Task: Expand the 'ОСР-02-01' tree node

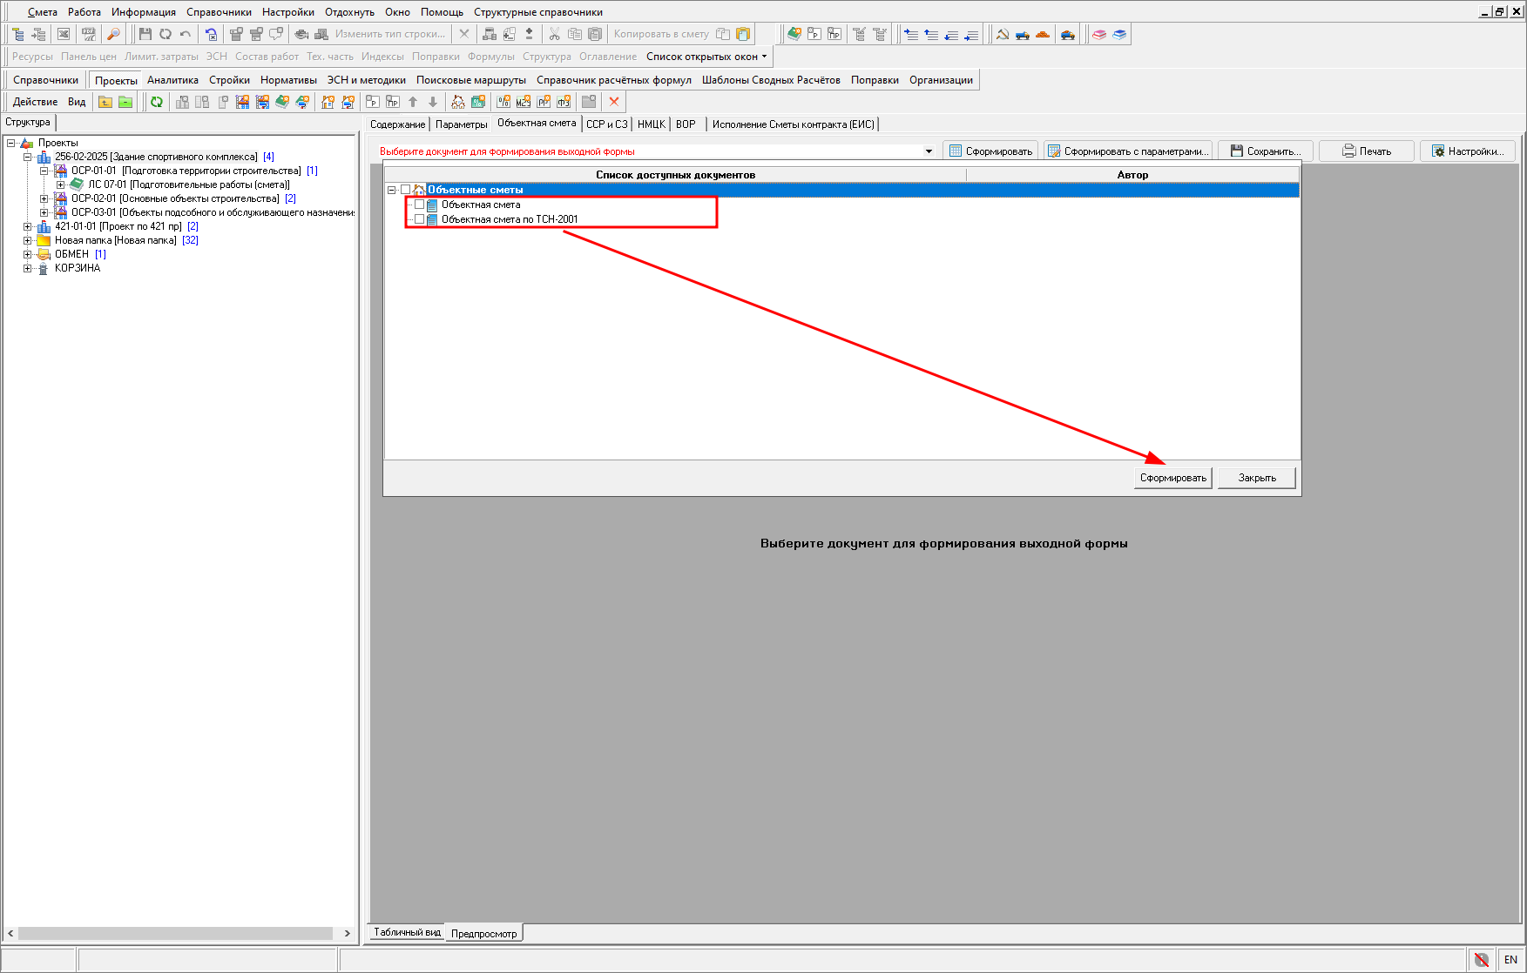Action: 44,198
